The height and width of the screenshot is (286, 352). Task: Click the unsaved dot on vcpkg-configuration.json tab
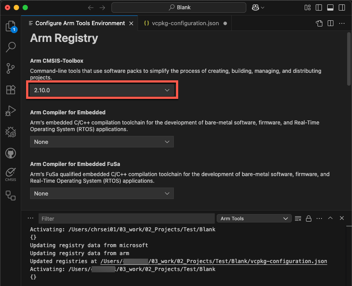pyautogui.click(x=225, y=23)
